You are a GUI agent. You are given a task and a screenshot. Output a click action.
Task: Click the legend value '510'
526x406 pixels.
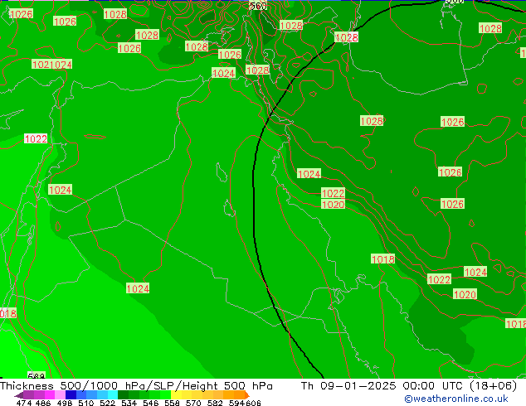86,403
